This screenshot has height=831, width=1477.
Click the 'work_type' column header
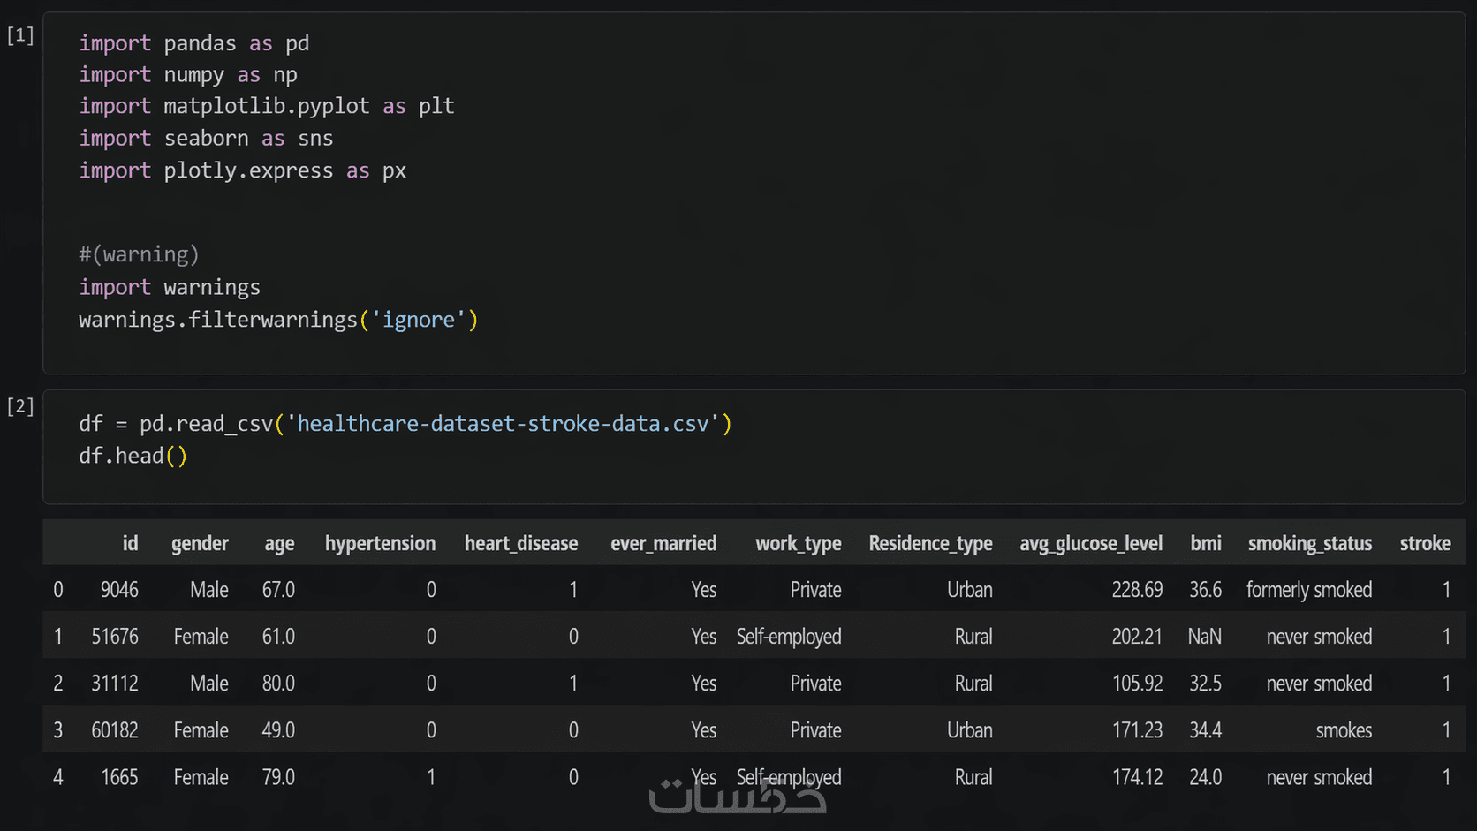798,543
